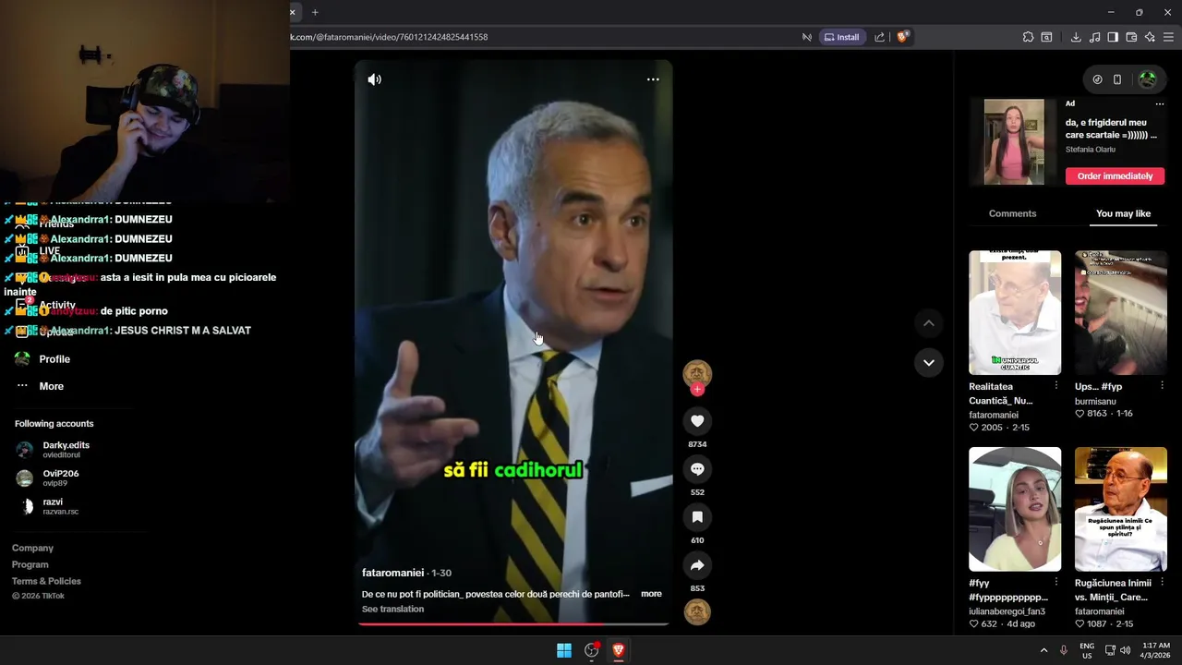Open Company footer link
The width and height of the screenshot is (1182, 665).
click(x=32, y=548)
